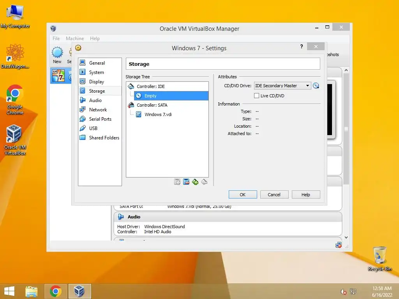This screenshot has height=299, width=399.
Task: Open the Serial Ports settings category
Action: tap(100, 119)
